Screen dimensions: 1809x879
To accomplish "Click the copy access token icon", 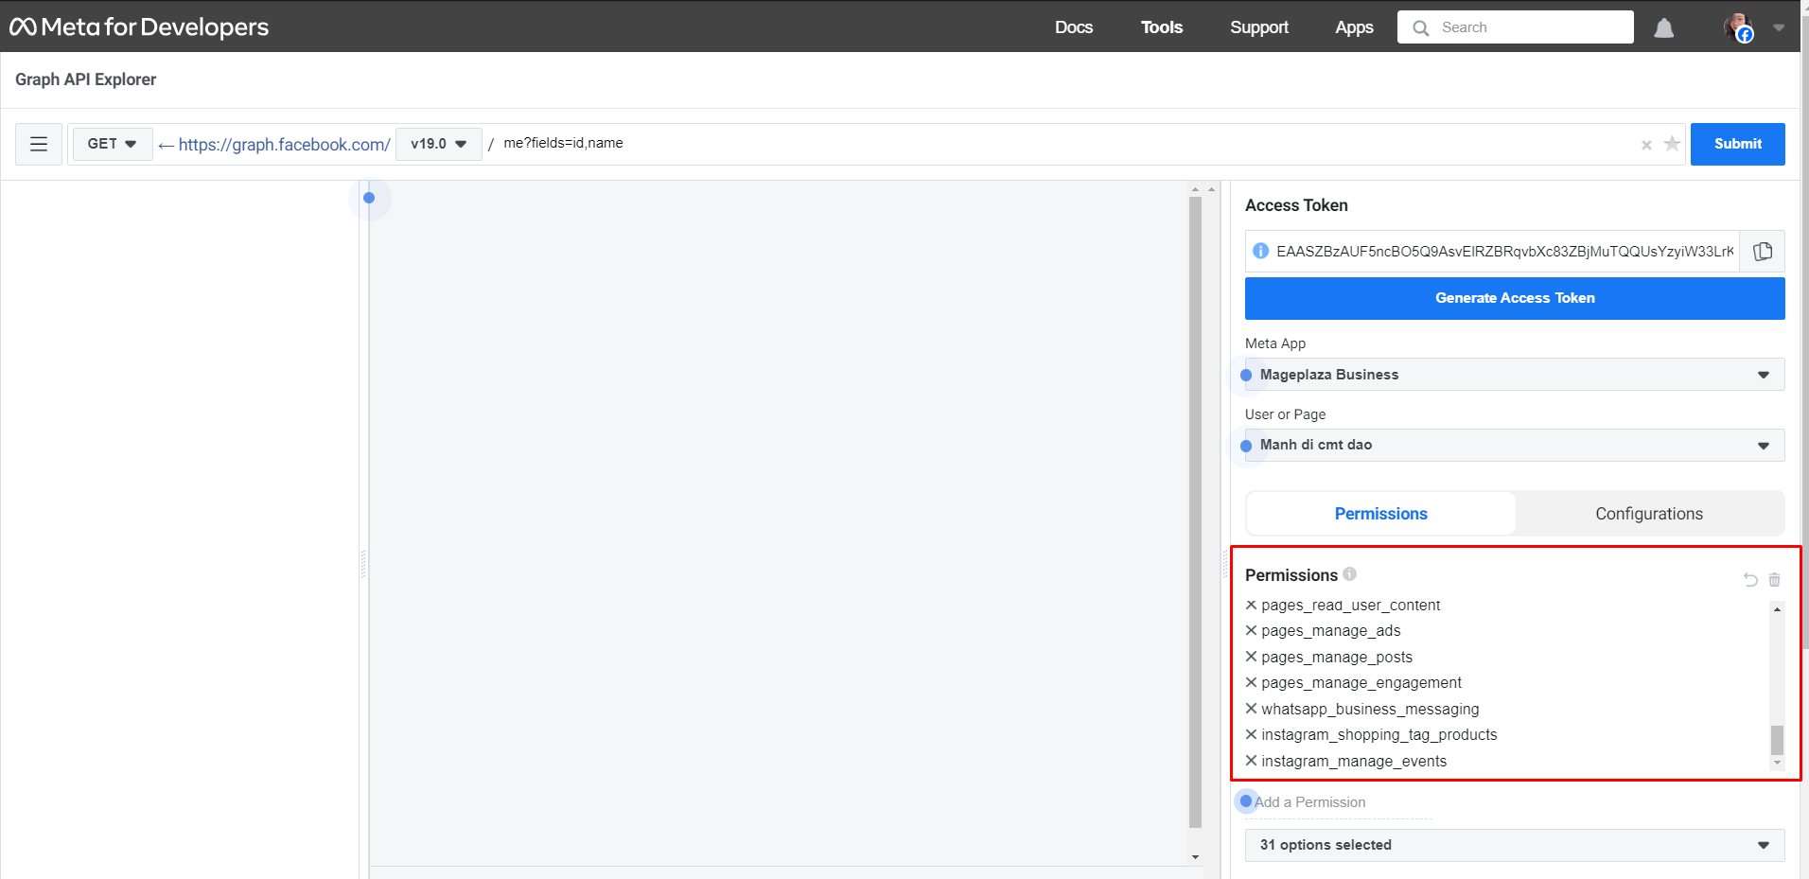I will (1762, 252).
